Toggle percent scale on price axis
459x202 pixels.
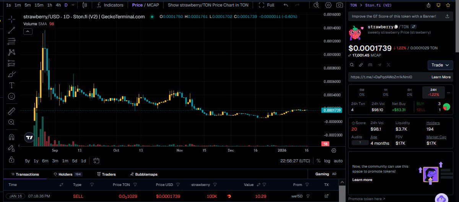coord(319,161)
